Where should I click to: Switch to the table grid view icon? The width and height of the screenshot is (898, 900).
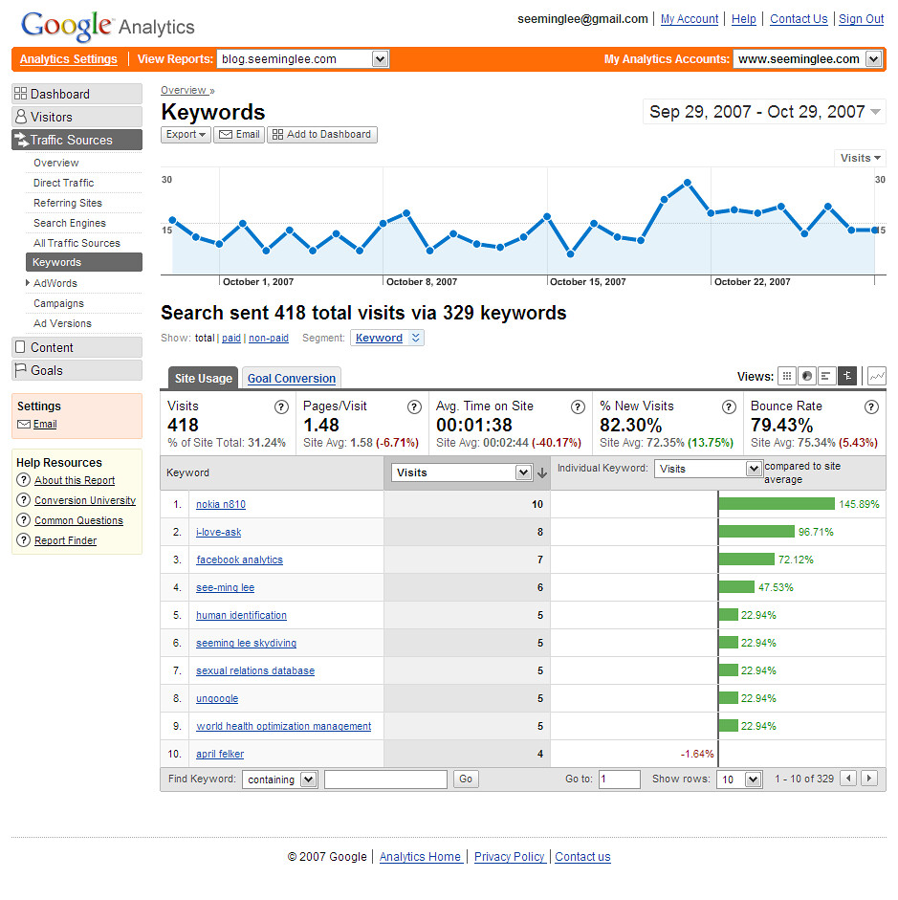click(x=787, y=376)
